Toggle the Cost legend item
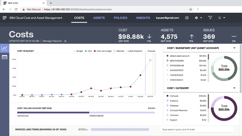The height and width of the screenshot is (136, 242). pos(88,51)
